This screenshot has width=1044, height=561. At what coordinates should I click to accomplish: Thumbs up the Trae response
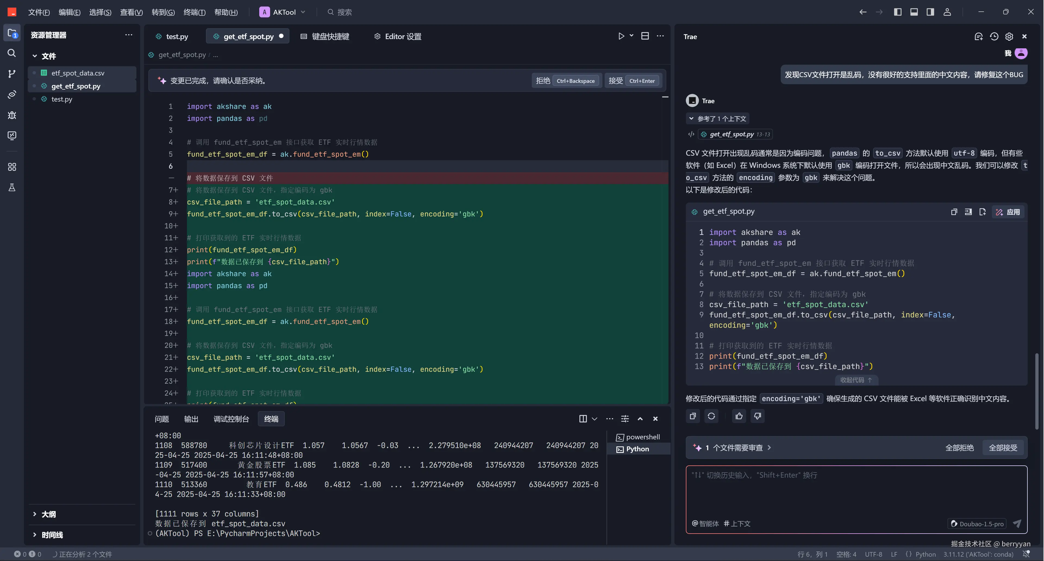click(739, 416)
